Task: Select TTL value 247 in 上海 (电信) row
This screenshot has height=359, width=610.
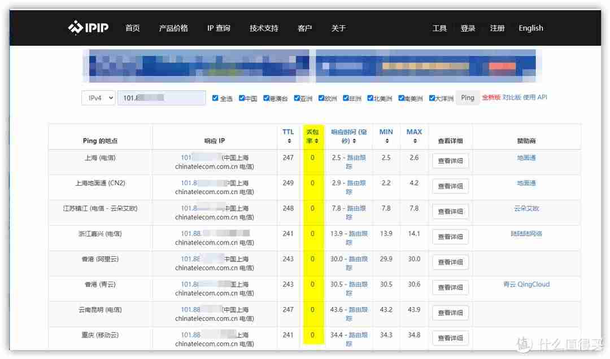Action: [x=288, y=157]
